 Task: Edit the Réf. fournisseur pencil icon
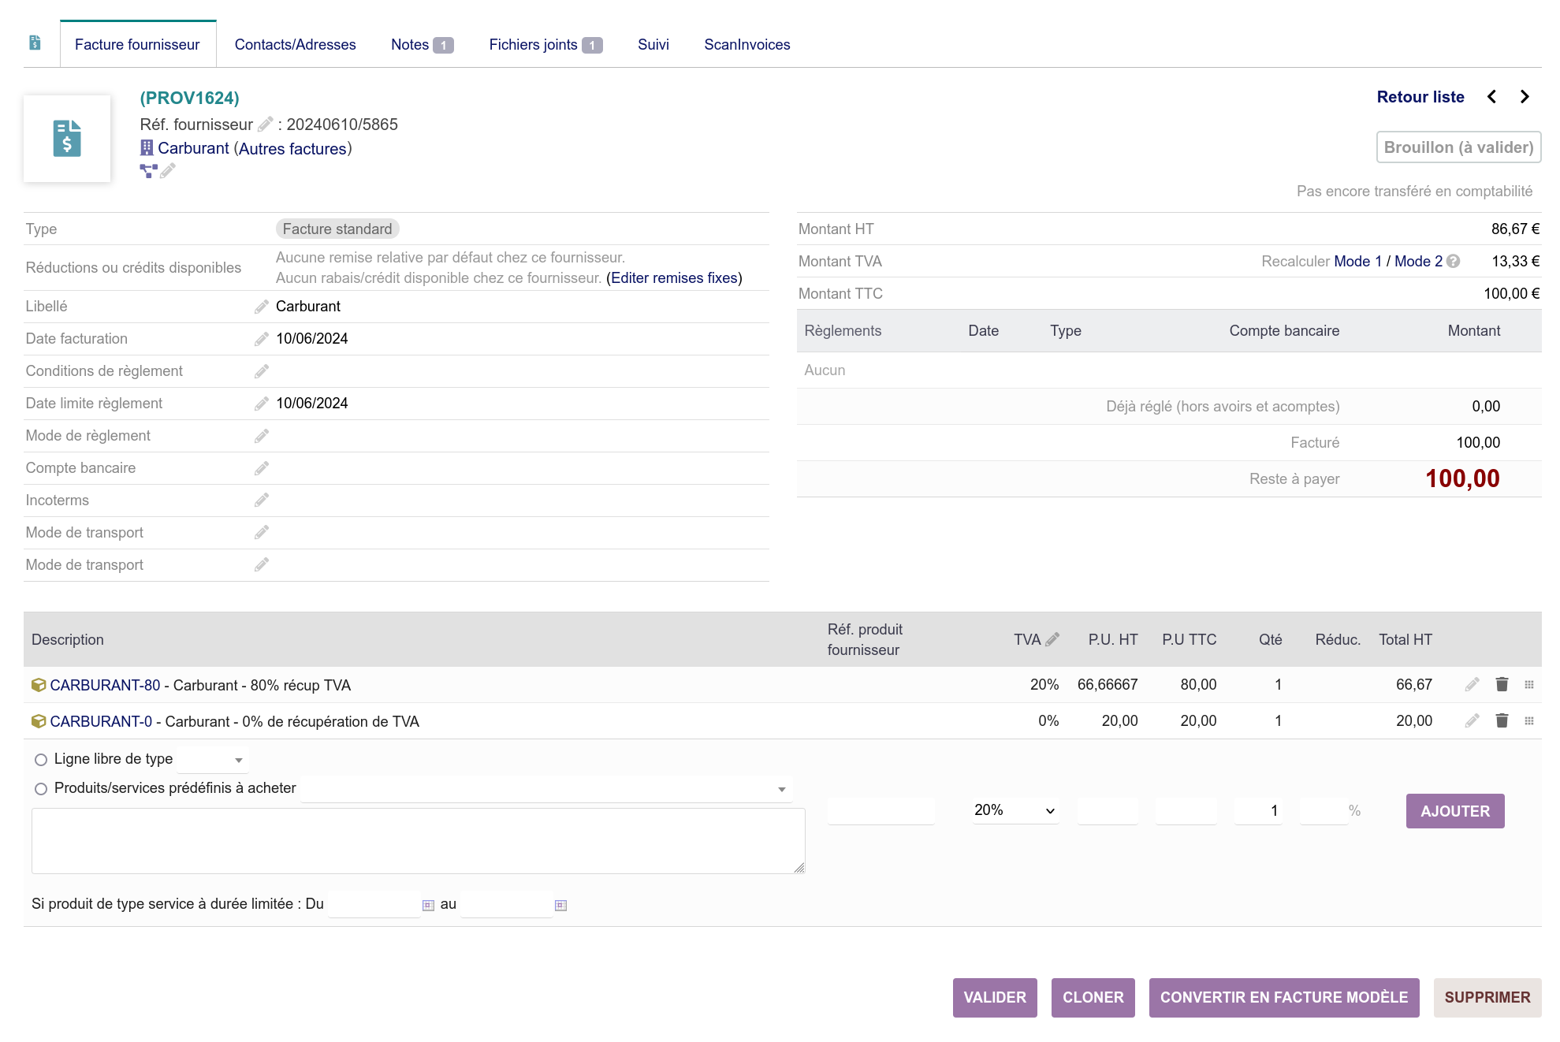[266, 125]
